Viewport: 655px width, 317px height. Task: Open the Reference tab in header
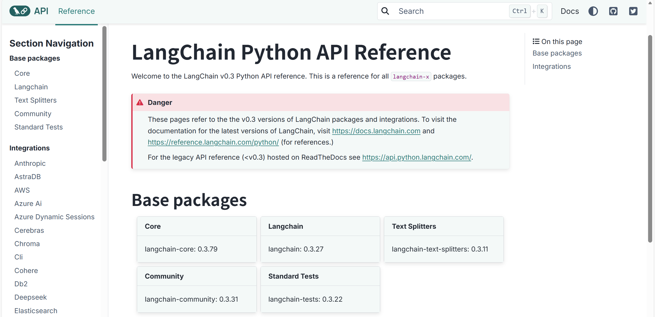point(76,11)
